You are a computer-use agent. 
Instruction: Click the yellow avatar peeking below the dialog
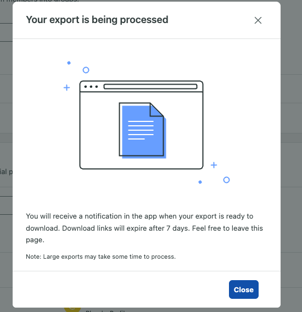coord(72,310)
